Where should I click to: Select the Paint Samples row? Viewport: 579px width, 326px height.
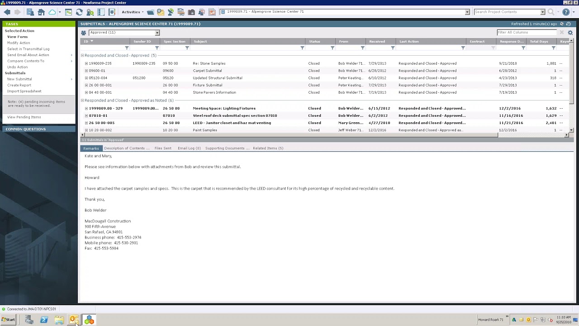click(324, 130)
